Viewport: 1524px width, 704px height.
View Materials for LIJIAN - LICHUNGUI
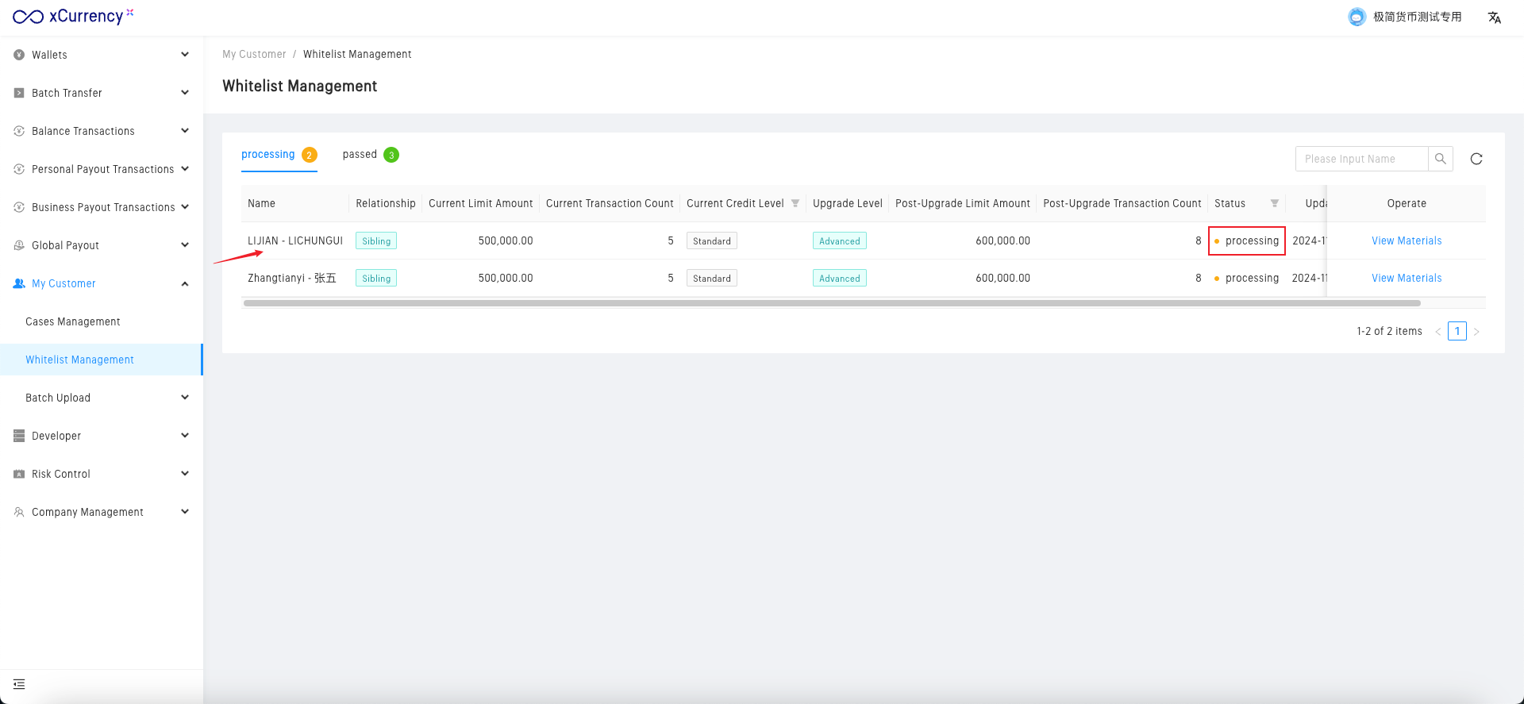1407,240
